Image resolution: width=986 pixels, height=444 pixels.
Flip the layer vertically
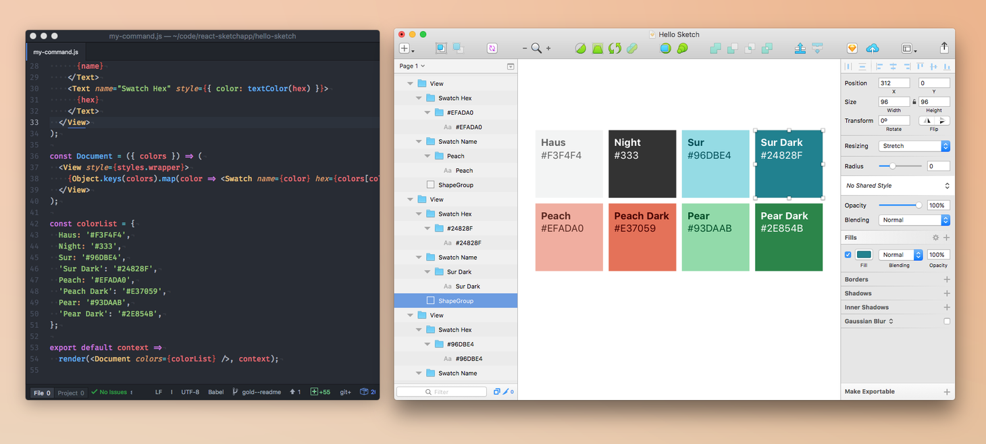pyautogui.click(x=942, y=121)
